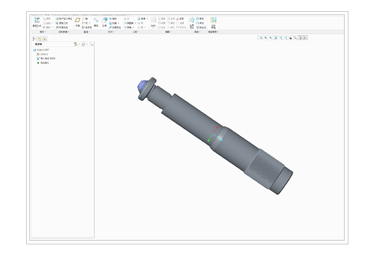Select the Plane datum tool
The height and width of the screenshot is (255, 374).
click(77, 21)
